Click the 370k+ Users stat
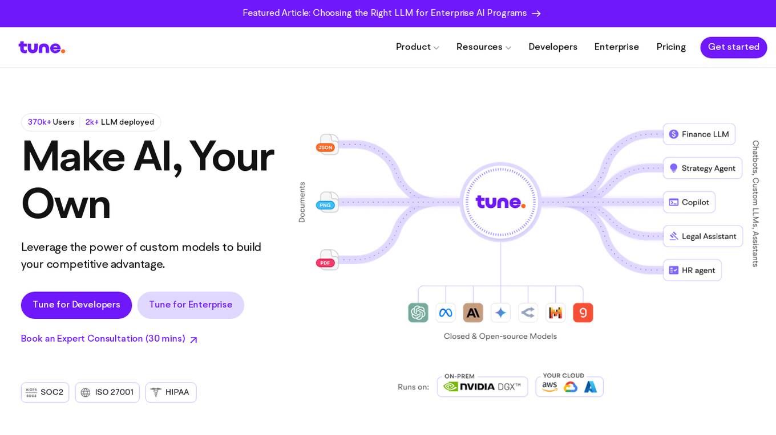This screenshot has width=776, height=435. (x=51, y=122)
